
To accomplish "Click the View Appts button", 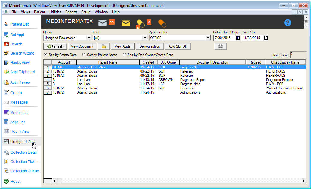I will (123, 46).
